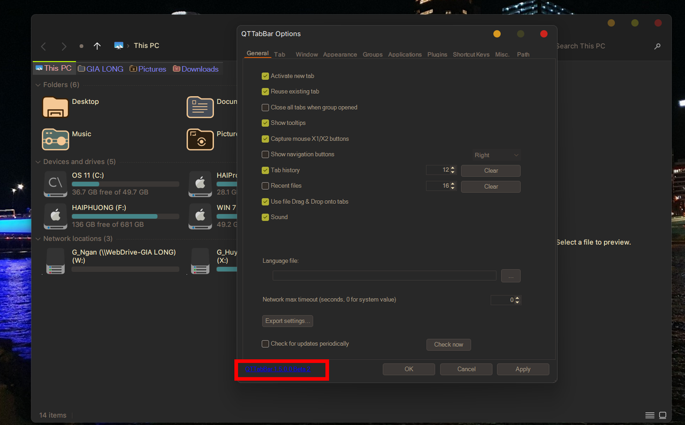Collapse the Folders (6) section
Image resolution: width=685 pixels, height=425 pixels.
point(37,85)
